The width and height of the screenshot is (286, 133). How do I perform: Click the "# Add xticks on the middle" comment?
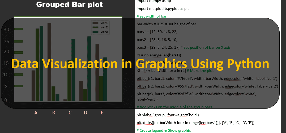(x=174, y=107)
